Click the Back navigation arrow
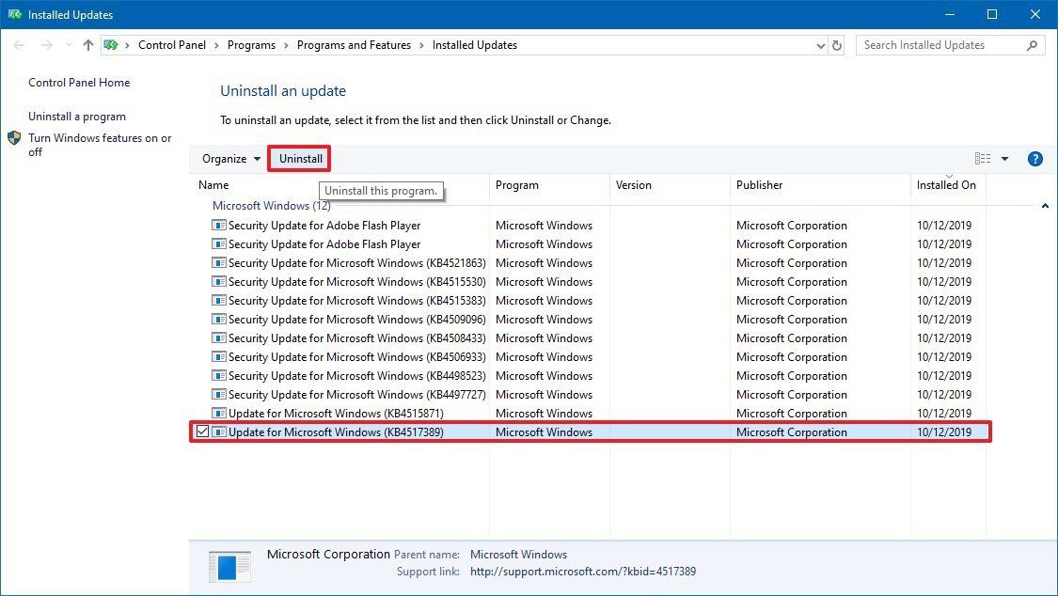This screenshot has width=1058, height=596. (x=19, y=45)
